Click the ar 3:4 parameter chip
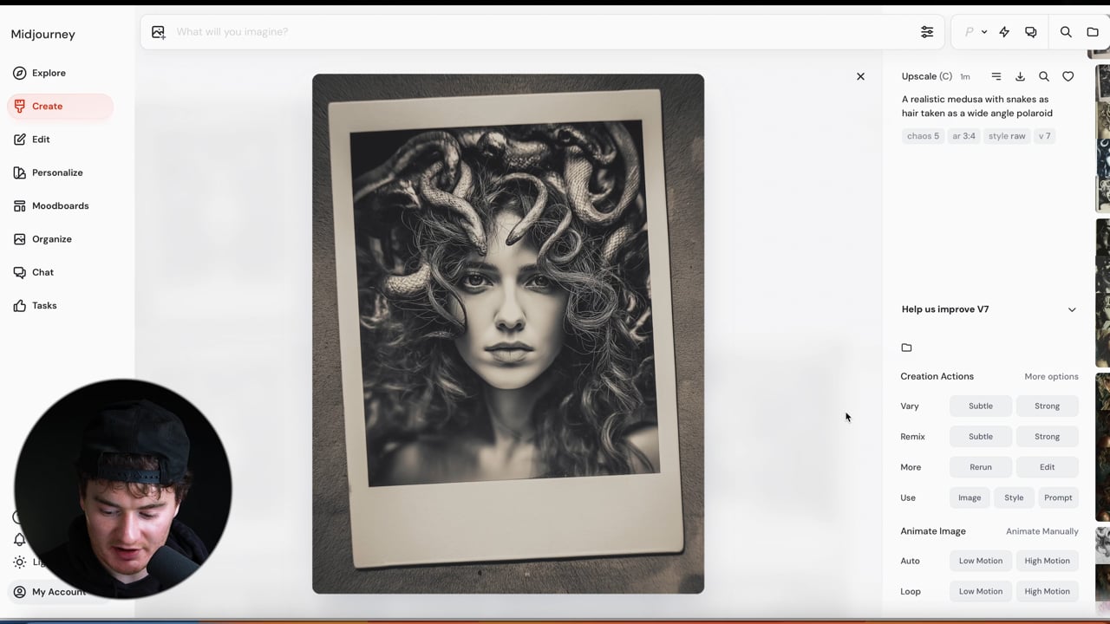The width and height of the screenshot is (1110, 624). coord(963,136)
